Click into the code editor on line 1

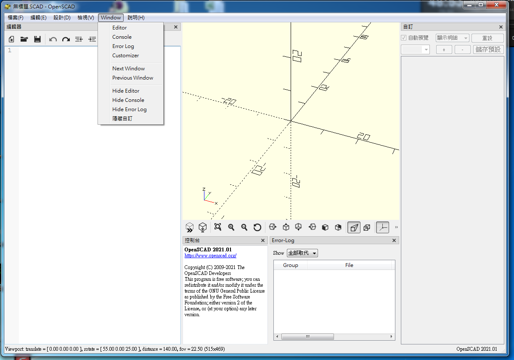click(99, 51)
